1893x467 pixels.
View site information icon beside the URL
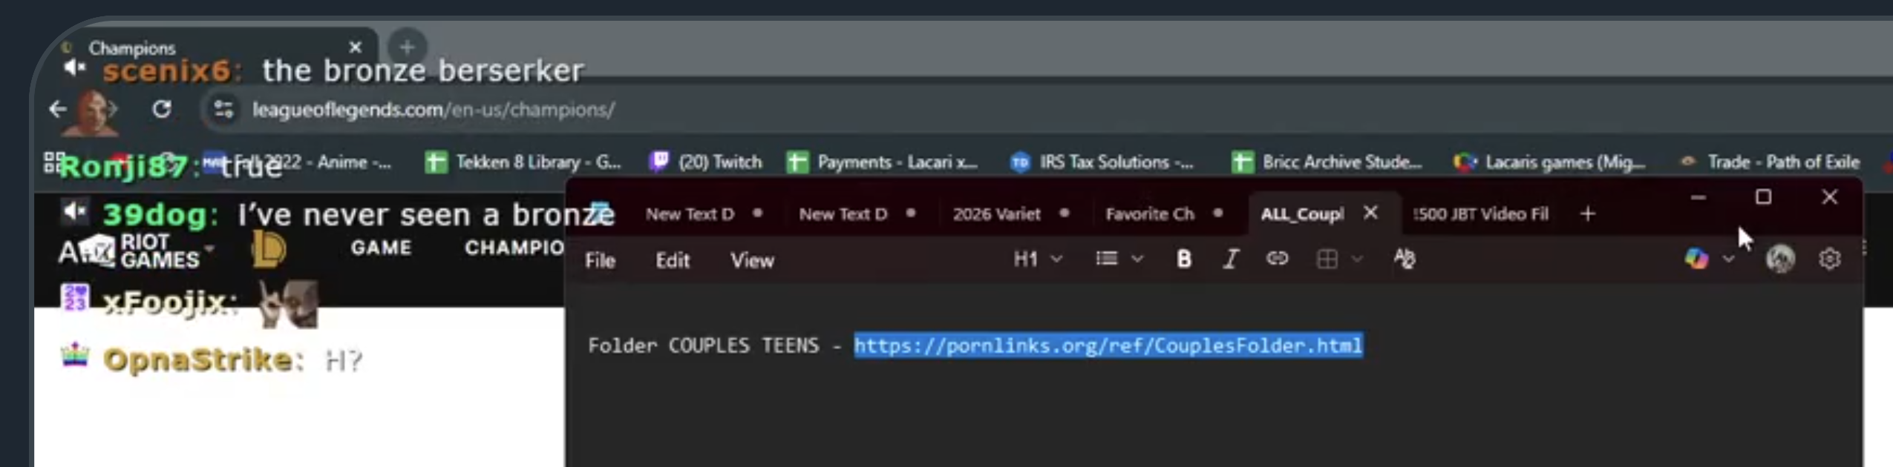coord(223,110)
